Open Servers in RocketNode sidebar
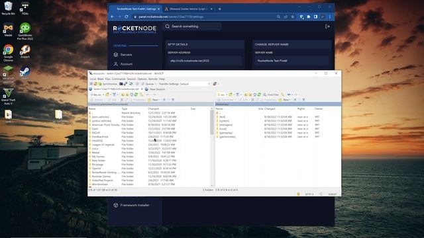 coord(126,55)
